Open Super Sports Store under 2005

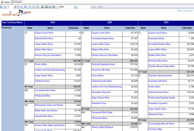point(44,75)
